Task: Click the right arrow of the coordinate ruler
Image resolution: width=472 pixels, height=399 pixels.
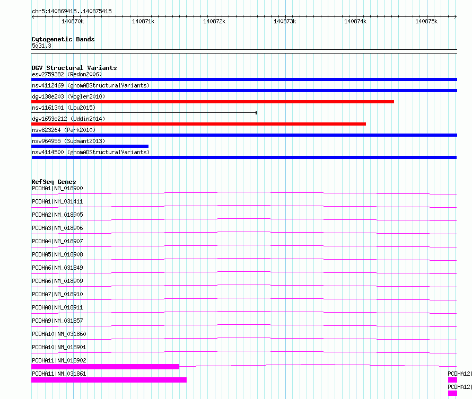Action: pyautogui.click(x=455, y=16)
